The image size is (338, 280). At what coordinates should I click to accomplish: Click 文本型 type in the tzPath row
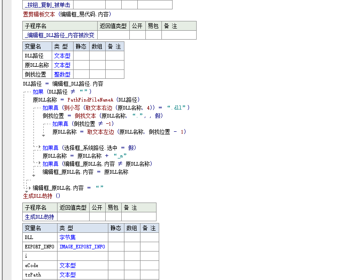pyautogui.click(x=67, y=275)
